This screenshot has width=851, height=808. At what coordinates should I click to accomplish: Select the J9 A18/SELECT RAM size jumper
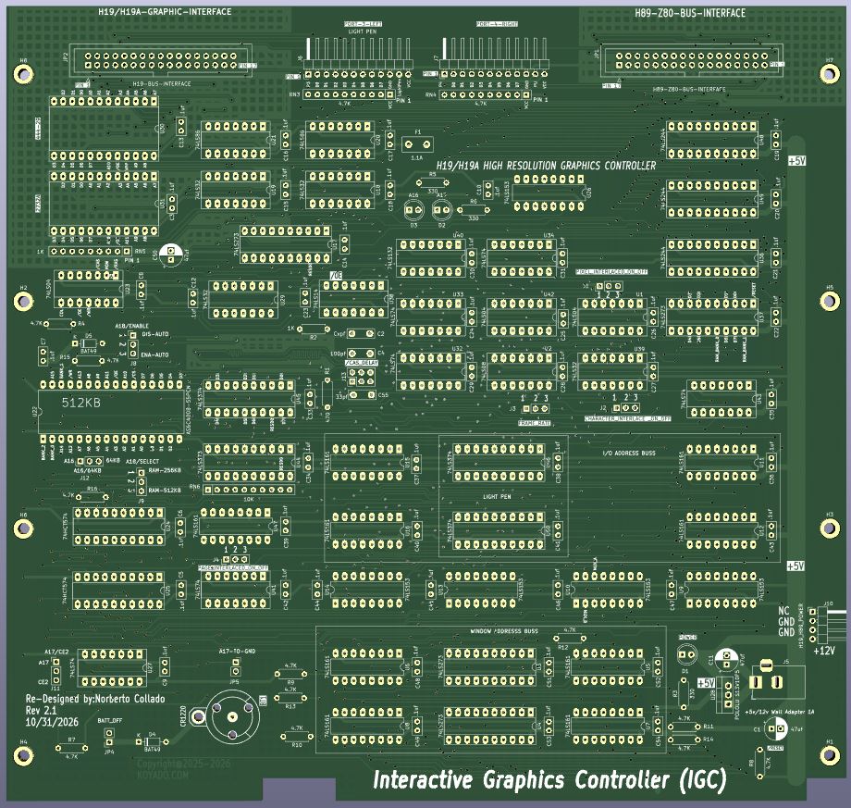(x=141, y=481)
